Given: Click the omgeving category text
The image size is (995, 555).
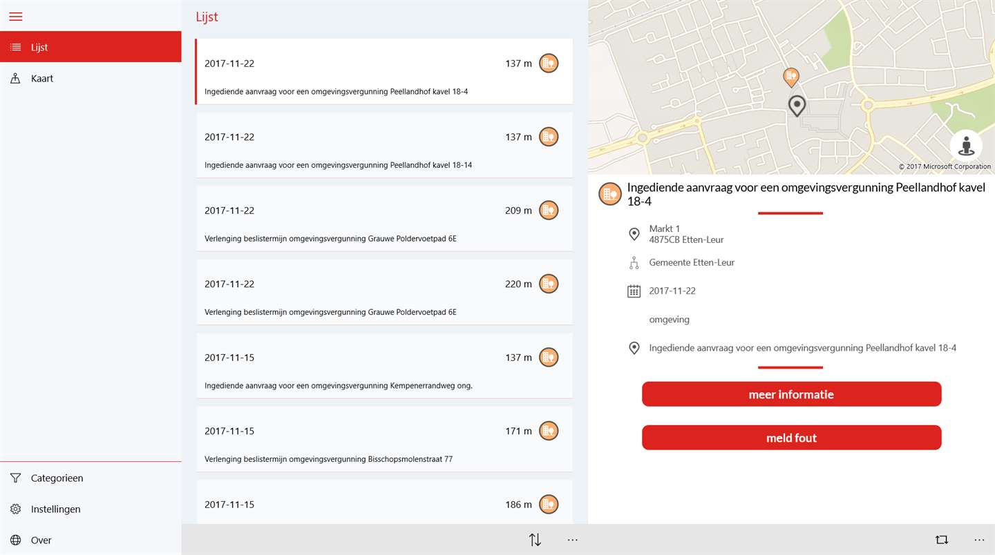Looking at the screenshot, I should tap(669, 320).
